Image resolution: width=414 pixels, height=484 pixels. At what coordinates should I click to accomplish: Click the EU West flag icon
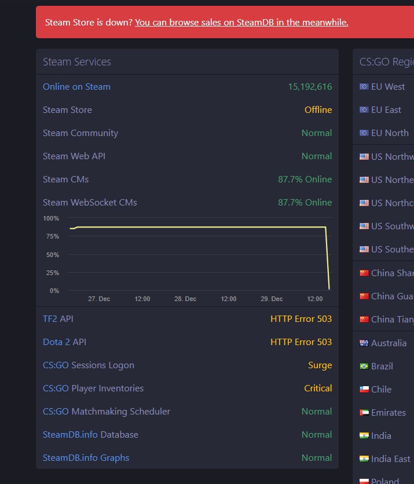click(x=364, y=87)
